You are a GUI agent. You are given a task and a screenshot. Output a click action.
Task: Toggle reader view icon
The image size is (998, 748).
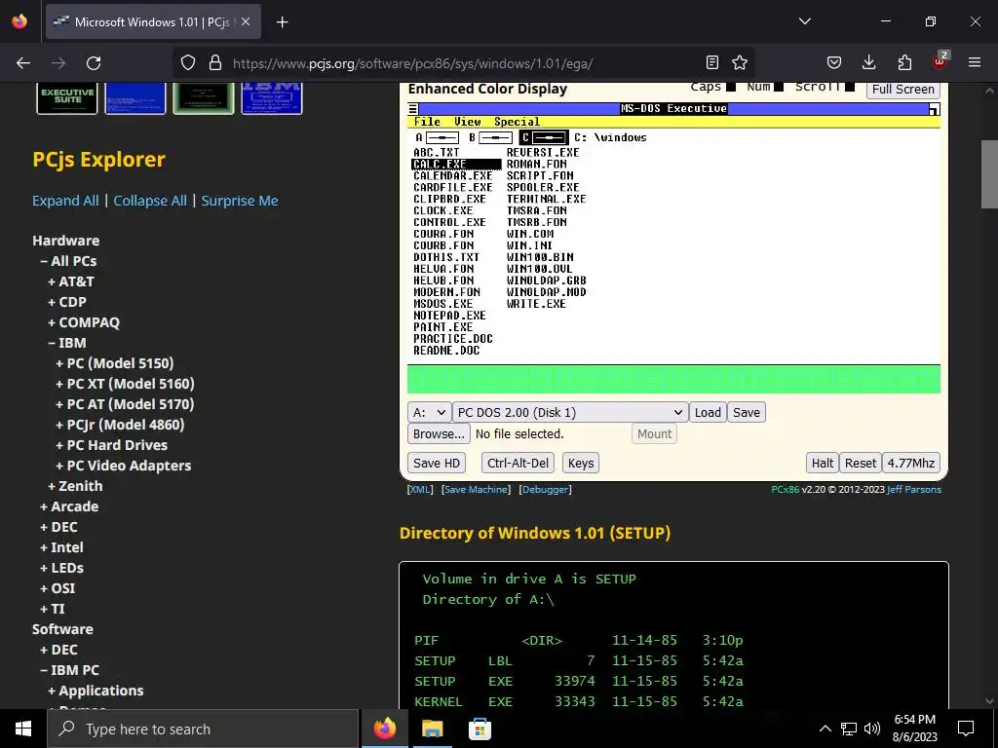[x=712, y=63]
